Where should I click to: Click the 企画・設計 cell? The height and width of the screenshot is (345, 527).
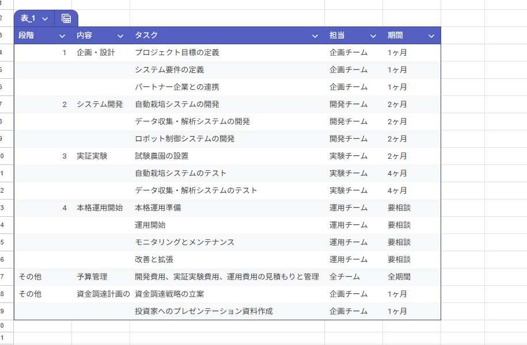[x=96, y=53]
